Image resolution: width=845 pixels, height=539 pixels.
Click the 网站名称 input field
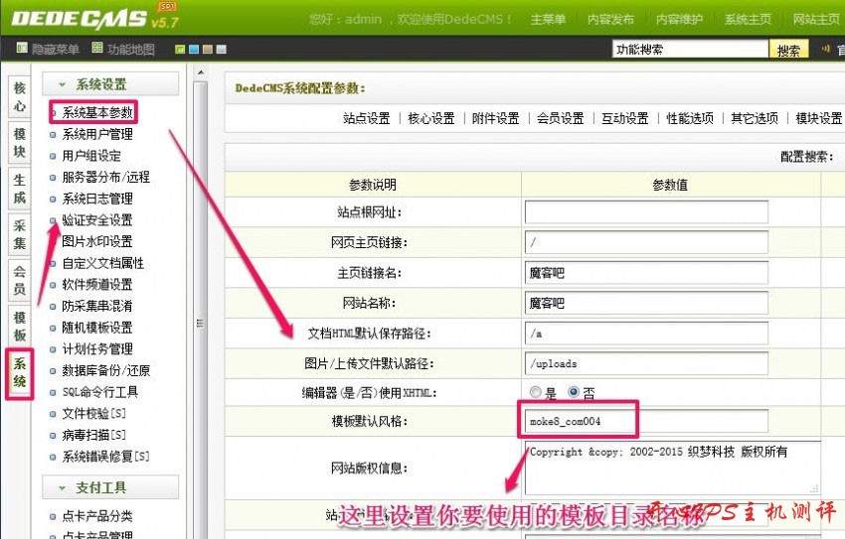[646, 303]
